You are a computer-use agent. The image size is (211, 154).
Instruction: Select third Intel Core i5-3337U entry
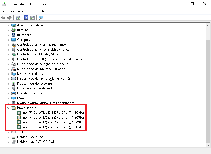click(x=53, y=122)
